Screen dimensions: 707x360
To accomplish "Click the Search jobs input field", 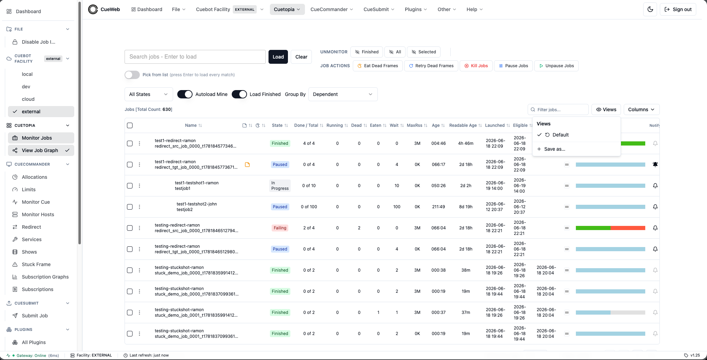I will (x=195, y=57).
